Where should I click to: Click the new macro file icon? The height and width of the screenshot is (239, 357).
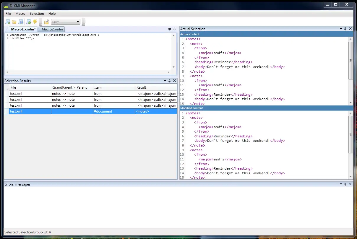[x=8, y=22]
